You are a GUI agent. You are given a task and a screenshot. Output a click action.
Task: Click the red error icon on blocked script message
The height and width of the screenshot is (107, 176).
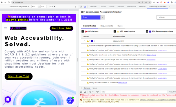point(81,95)
